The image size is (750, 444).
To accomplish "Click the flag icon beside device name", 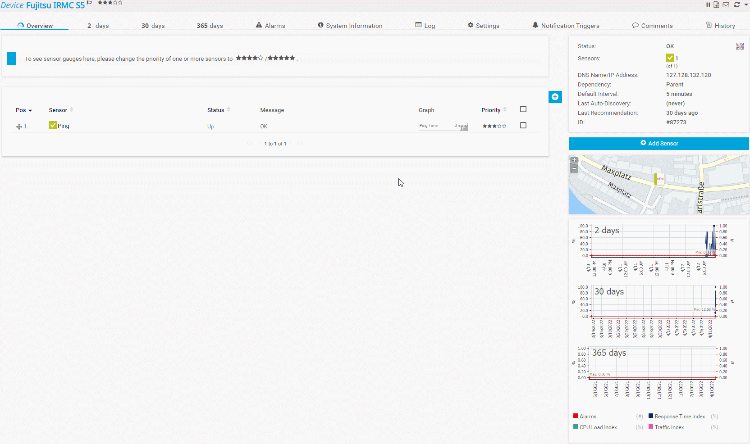I will (89, 2).
